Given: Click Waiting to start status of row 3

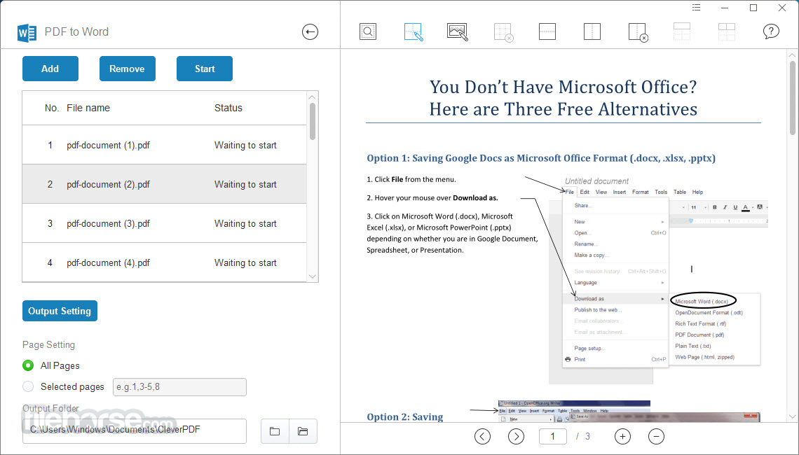Looking at the screenshot, I should click(x=245, y=223).
